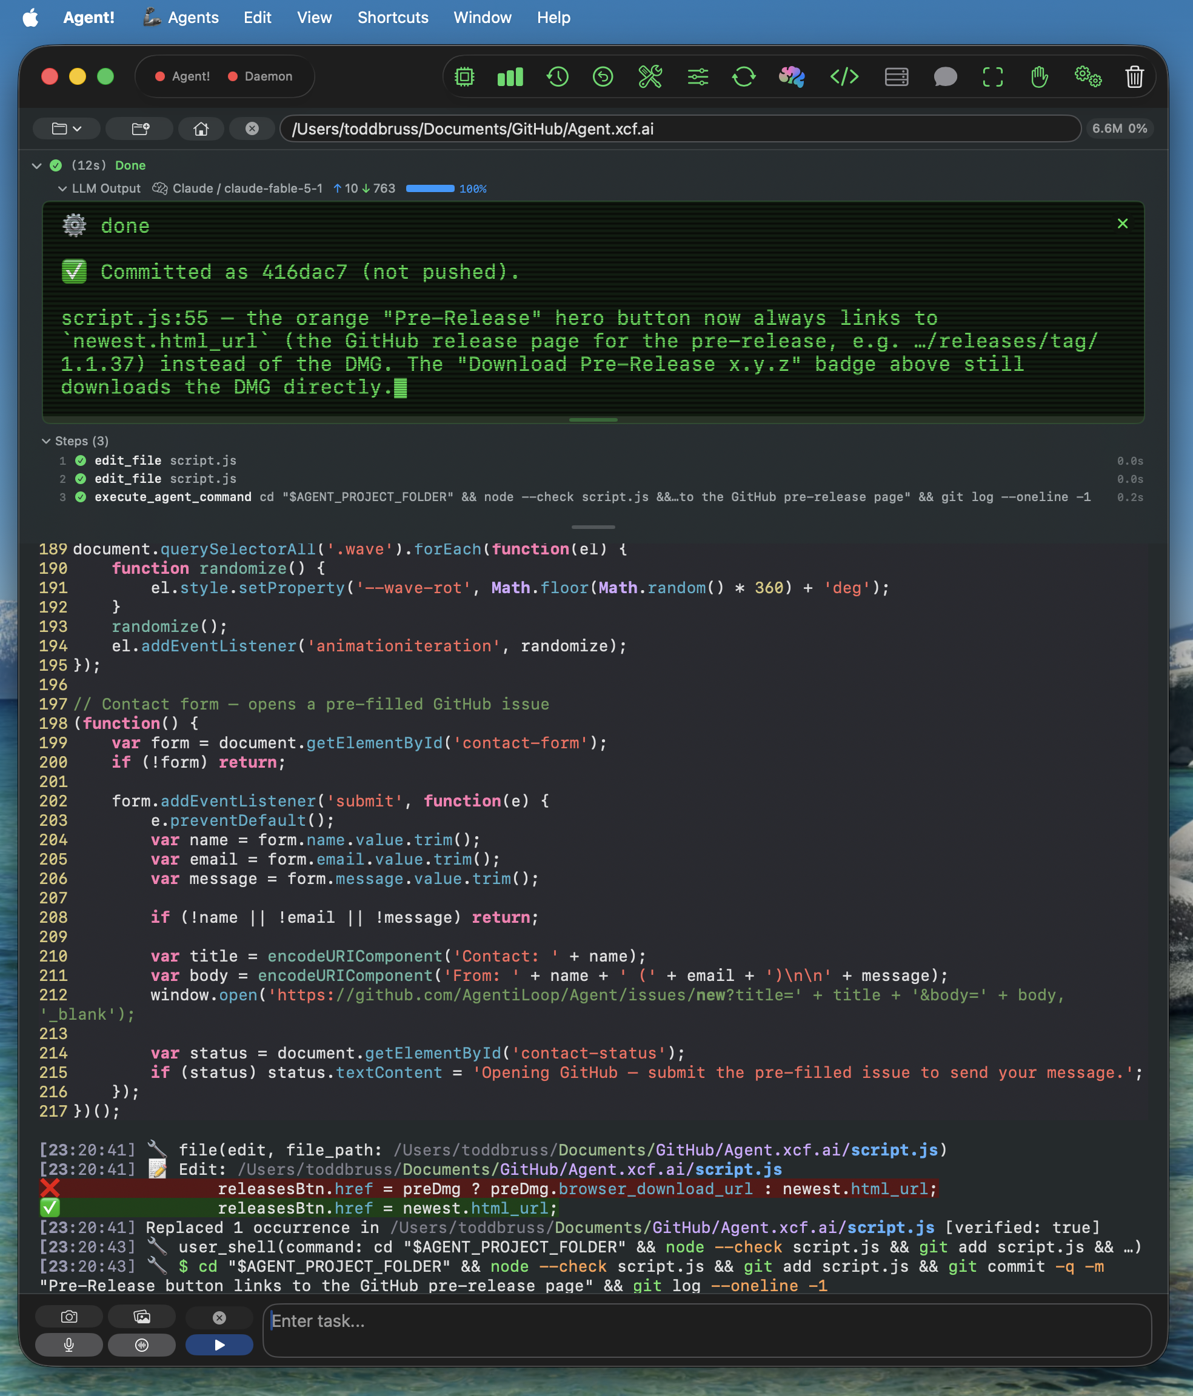Clear path with the x button beside home
Screen dimensions: 1193x1396
(252, 128)
